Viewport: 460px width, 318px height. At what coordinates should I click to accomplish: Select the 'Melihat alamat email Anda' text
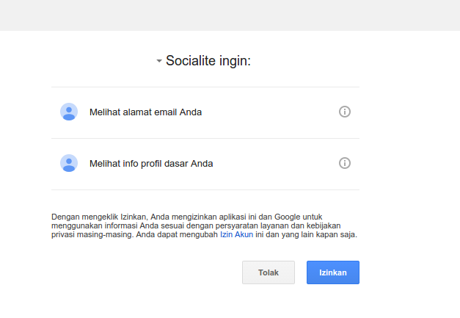145,112
